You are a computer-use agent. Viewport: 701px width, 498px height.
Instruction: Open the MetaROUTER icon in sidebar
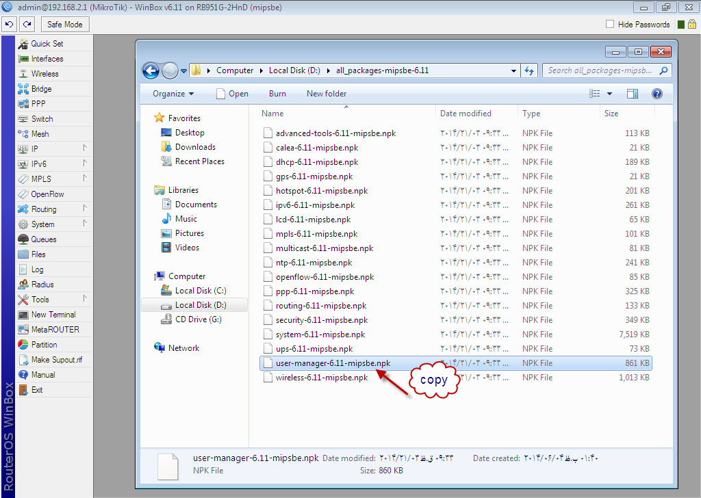click(x=23, y=330)
